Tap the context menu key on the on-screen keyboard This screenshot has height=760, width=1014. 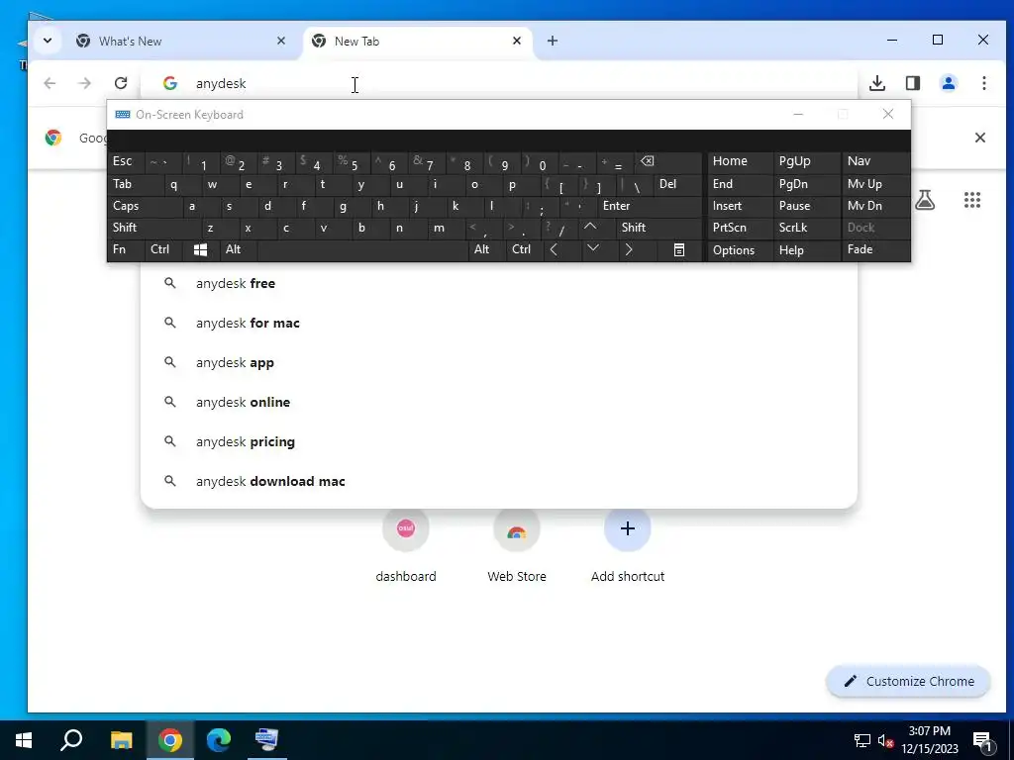(679, 249)
